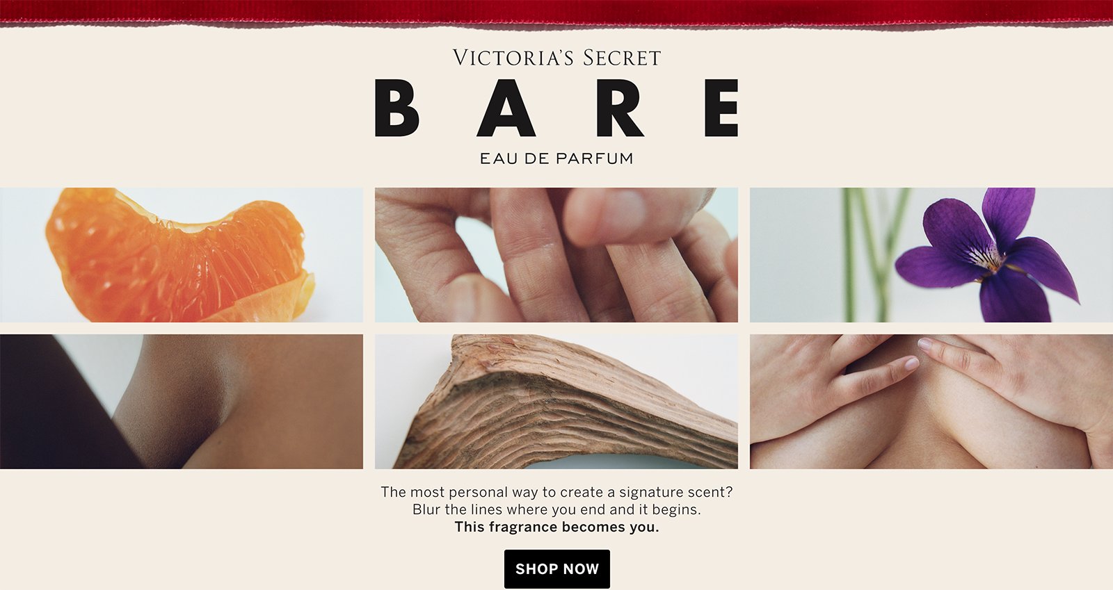
Task: Click the letter A in BARE
Action: tap(506, 108)
